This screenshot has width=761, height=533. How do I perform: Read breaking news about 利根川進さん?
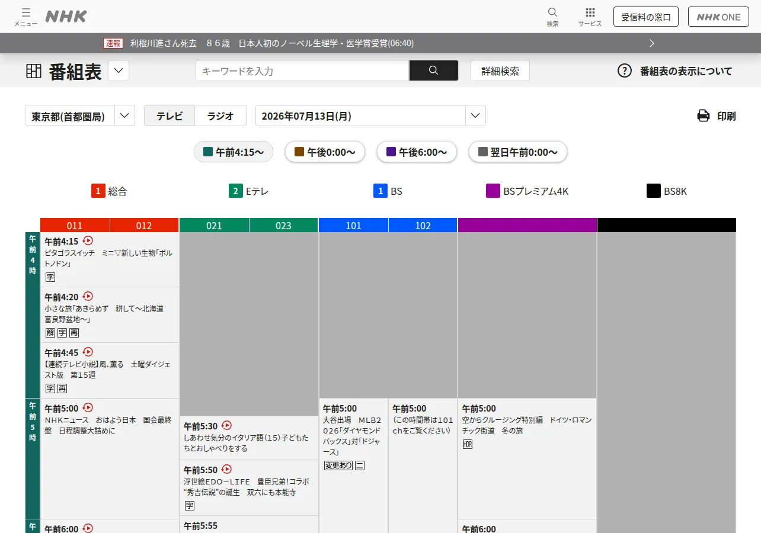tap(272, 43)
